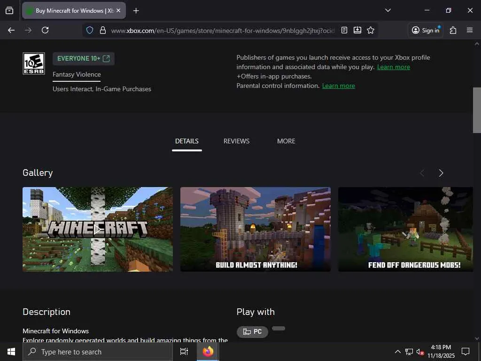
Task: Open muted volume tray icon
Action: coord(420,352)
